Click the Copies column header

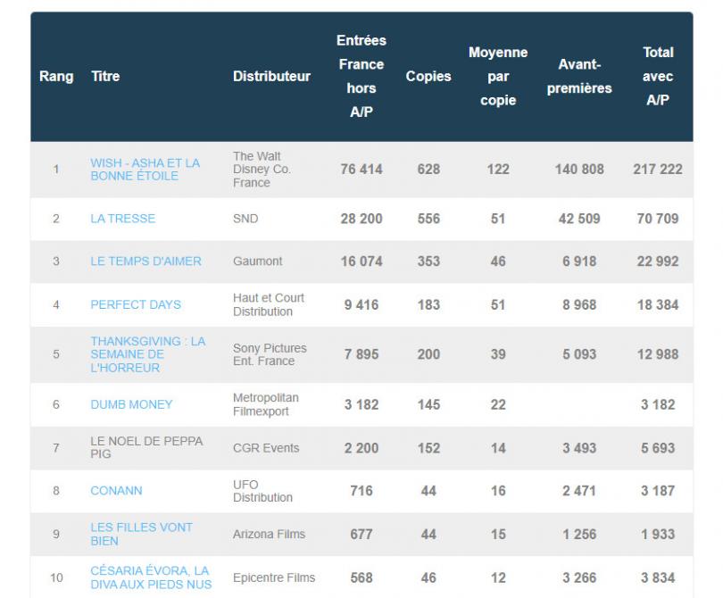point(428,77)
